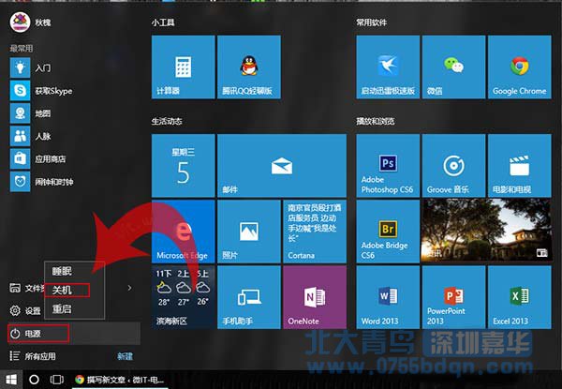Image resolution: width=562 pixels, height=389 pixels.
Task: Launch the 腾讯QQ轻聊版 tile
Action: (249, 67)
